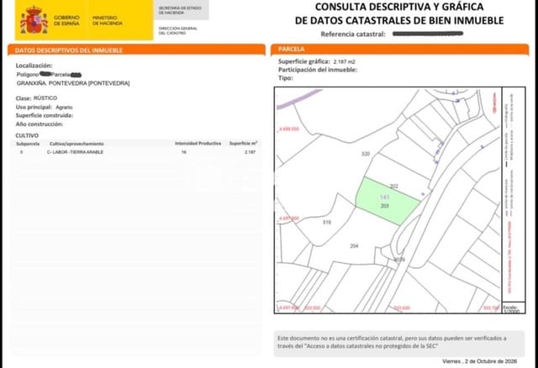Image resolution: width=538 pixels, height=368 pixels.
Task: Click the 'Superficie m²' column header
Action: coord(243,144)
